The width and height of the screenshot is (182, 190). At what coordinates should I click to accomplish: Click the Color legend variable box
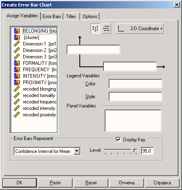pos(135,84)
